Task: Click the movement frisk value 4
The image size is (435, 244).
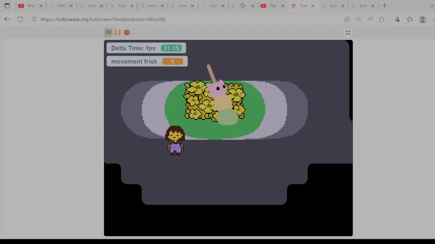Action: click(173, 61)
